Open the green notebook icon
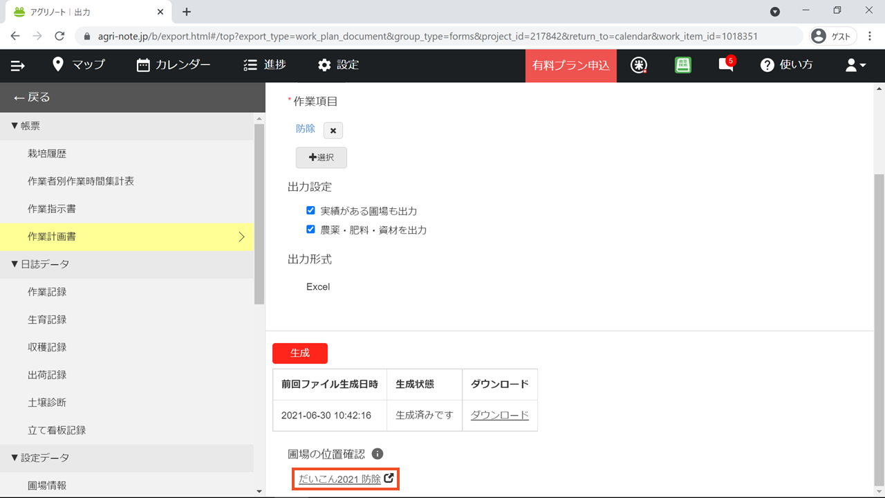This screenshot has width=885, height=498. pos(683,65)
